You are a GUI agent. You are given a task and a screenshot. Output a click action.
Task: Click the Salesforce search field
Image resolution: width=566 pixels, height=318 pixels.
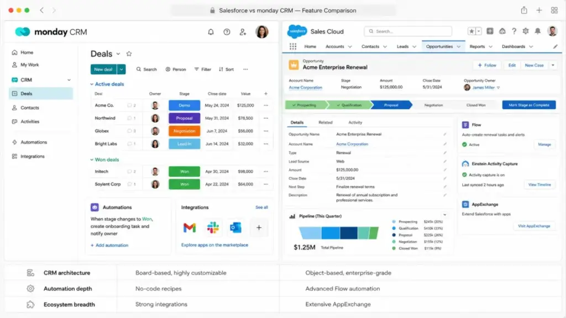pyautogui.click(x=408, y=31)
